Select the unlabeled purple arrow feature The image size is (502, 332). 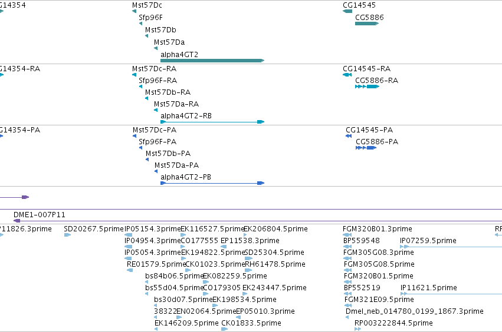click(x=14, y=197)
